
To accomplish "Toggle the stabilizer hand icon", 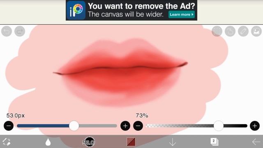I will [x=230, y=31].
